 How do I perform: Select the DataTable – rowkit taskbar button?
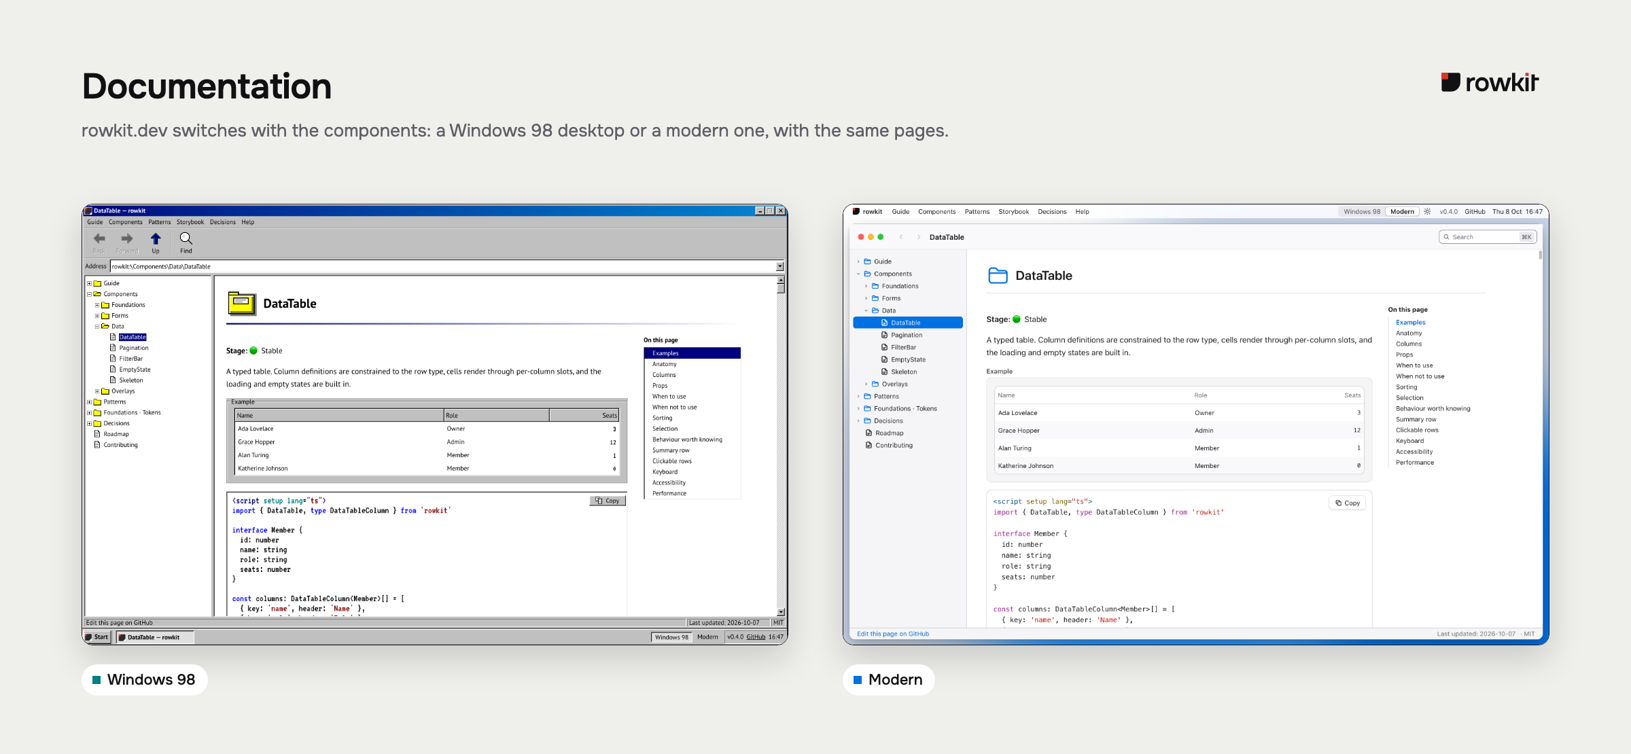[154, 637]
